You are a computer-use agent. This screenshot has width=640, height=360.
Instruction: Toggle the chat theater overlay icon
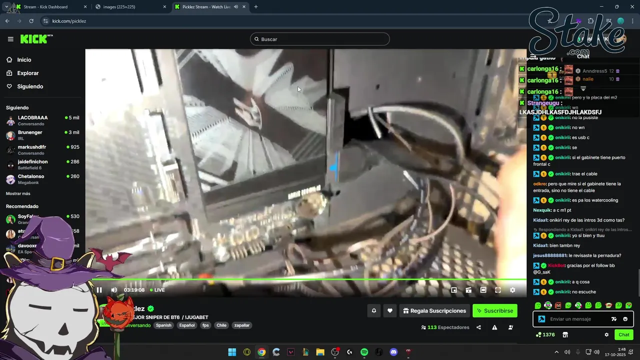pos(468,290)
